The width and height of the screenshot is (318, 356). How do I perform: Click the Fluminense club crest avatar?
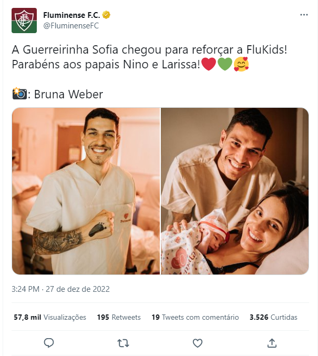click(24, 21)
